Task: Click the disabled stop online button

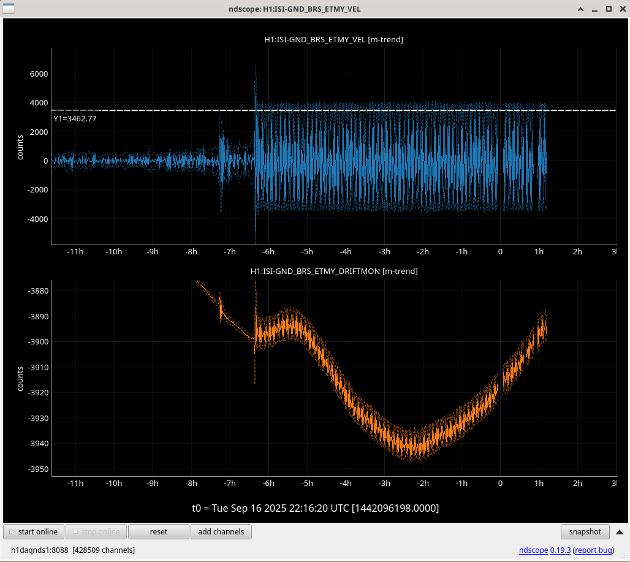Action: point(96,531)
